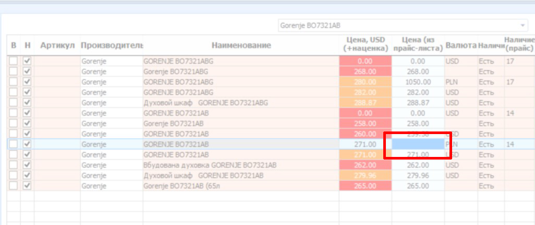Click the 1050.00 price-list cell
The width and height of the screenshot is (535, 225).
coord(418,82)
